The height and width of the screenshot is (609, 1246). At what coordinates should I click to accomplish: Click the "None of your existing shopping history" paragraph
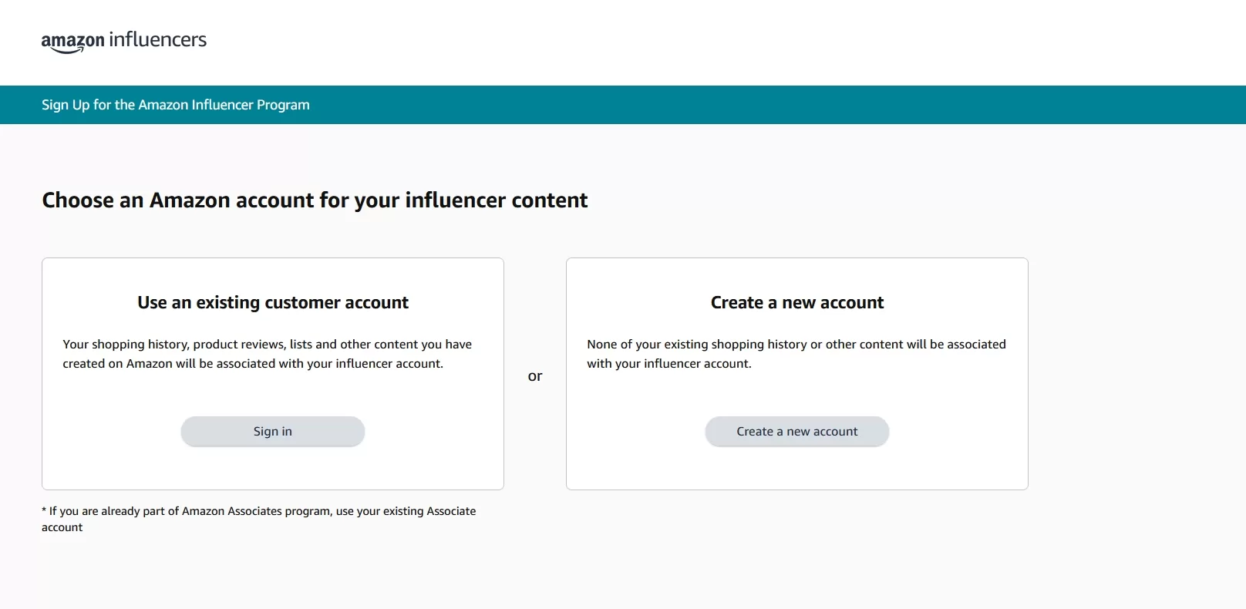tap(796, 354)
